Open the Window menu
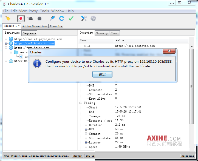This screenshot has height=161, width=198. pyautogui.click(x=58, y=11)
